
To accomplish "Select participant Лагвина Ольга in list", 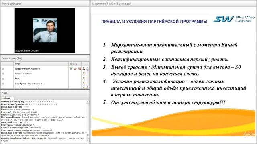I will pyautogui.click(x=23, y=74).
